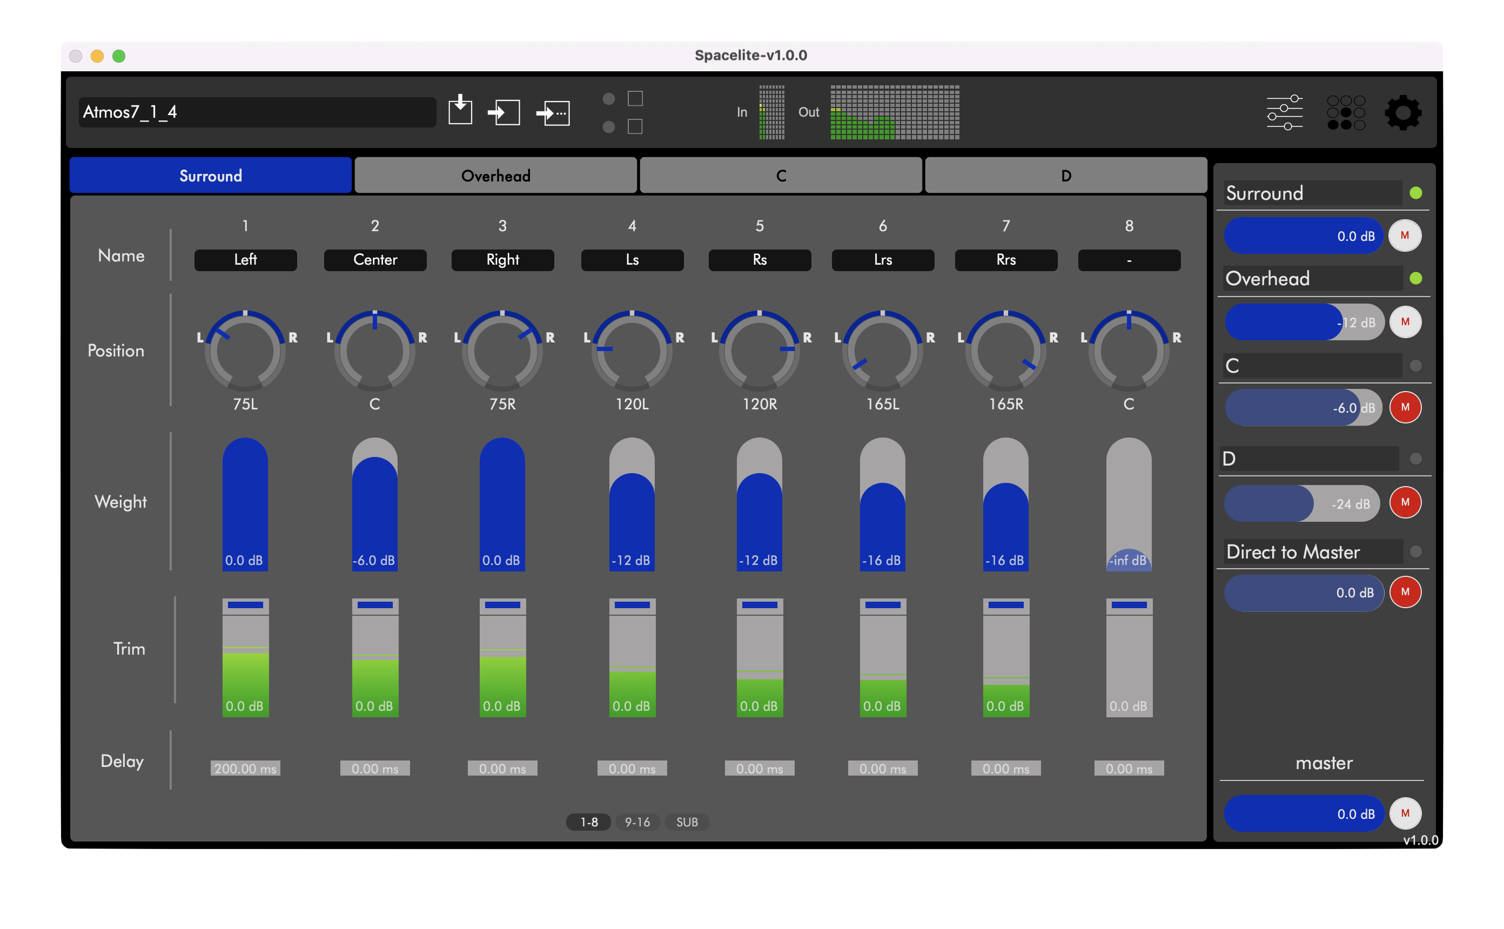The image size is (1504, 929).
Task: Click the save preset download icon
Action: point(460,111)
